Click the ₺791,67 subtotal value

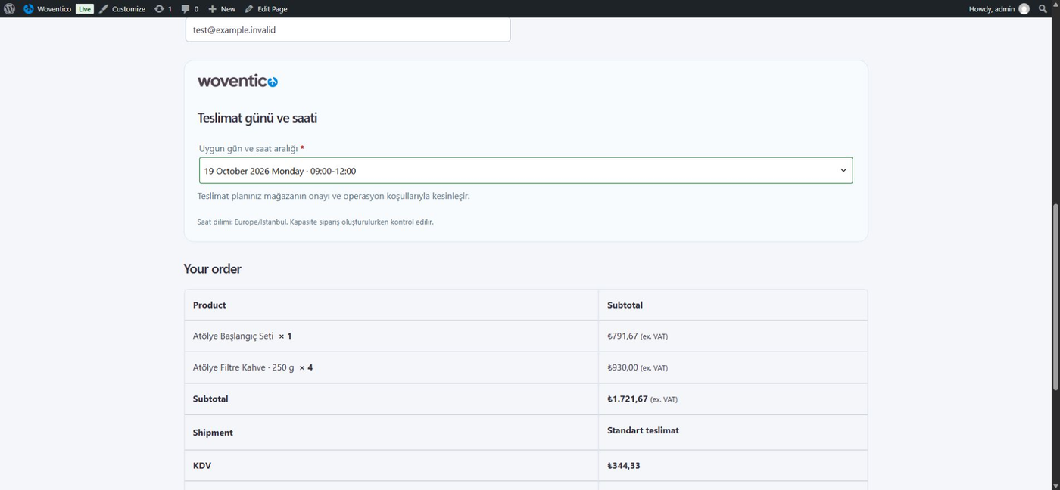click(x=623, y=336)
